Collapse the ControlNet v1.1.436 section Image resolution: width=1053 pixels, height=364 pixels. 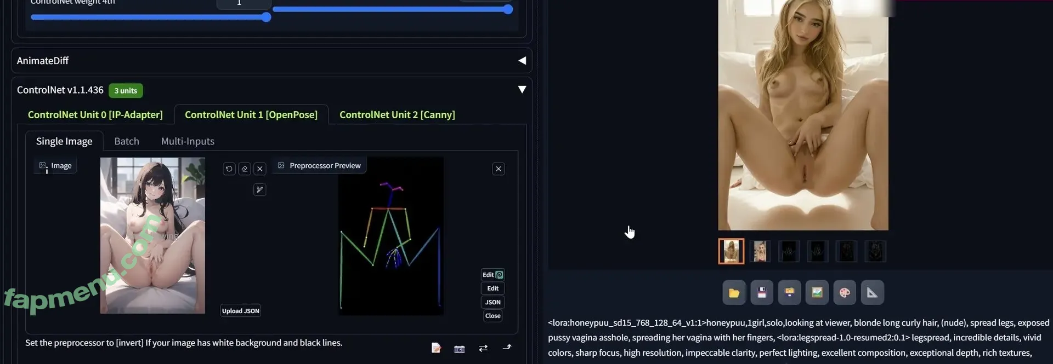[522, 89]
